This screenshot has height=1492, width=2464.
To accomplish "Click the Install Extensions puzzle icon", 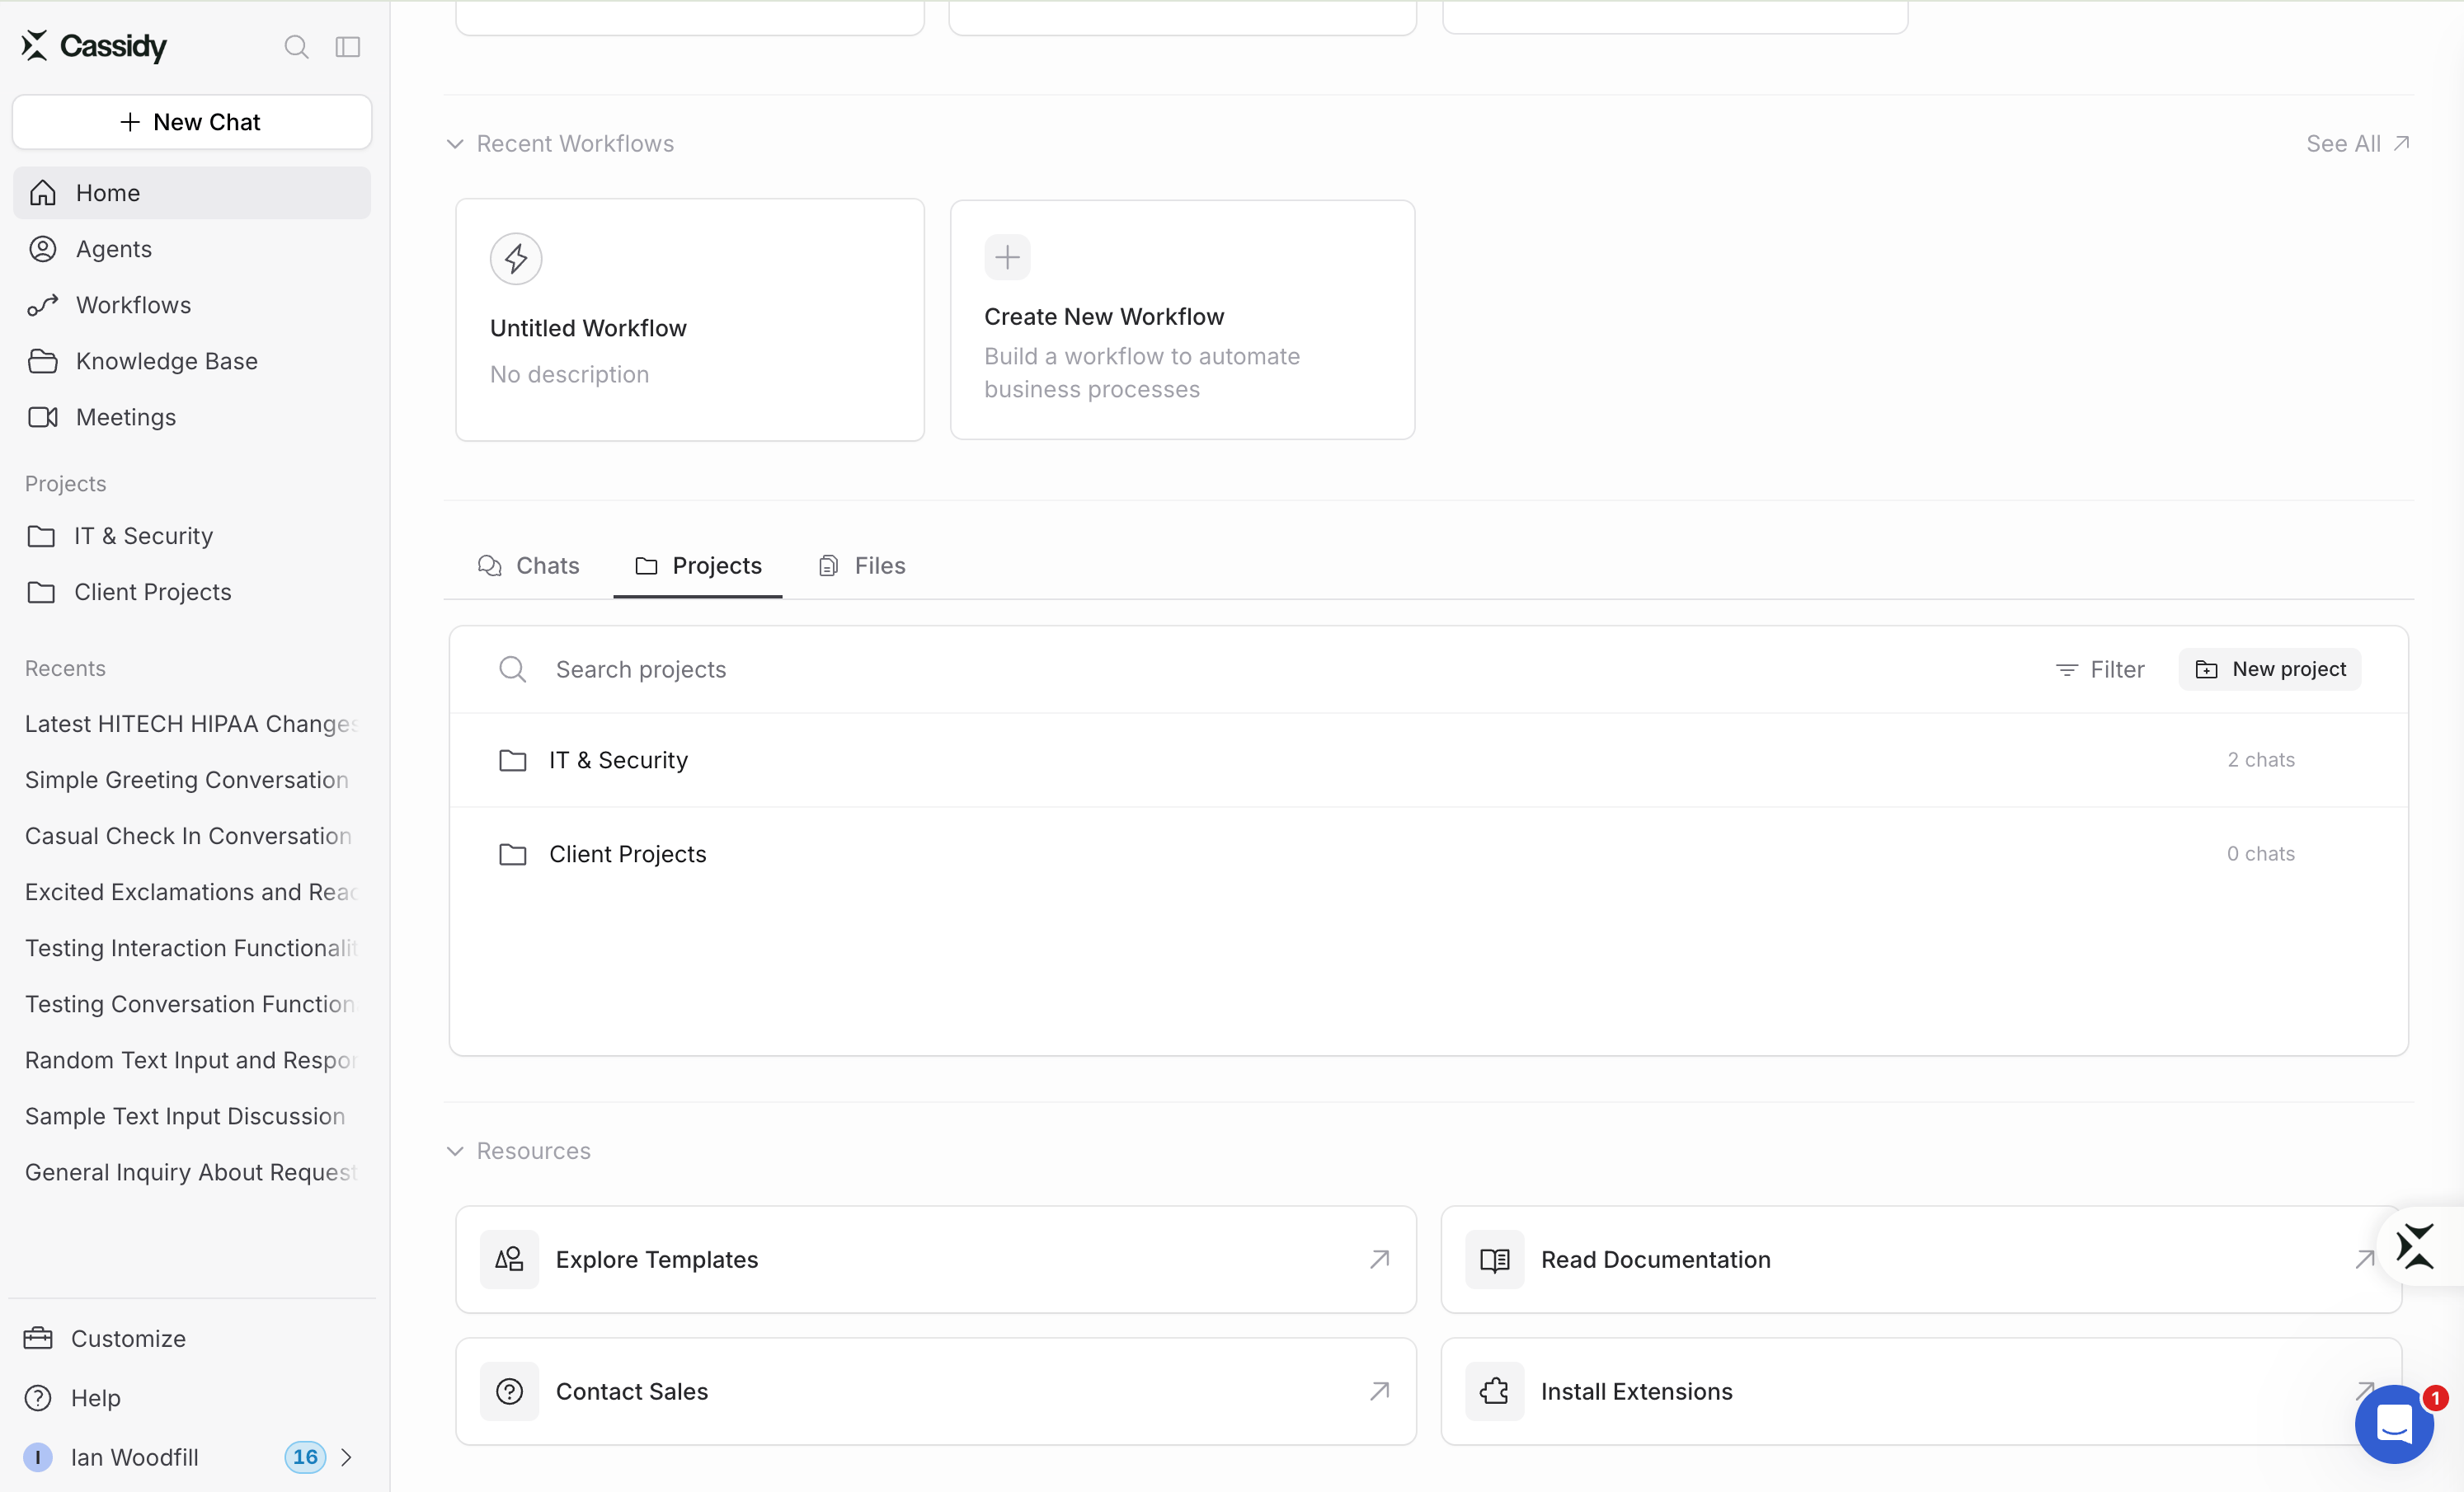I will click(x=1494, y=1391).
